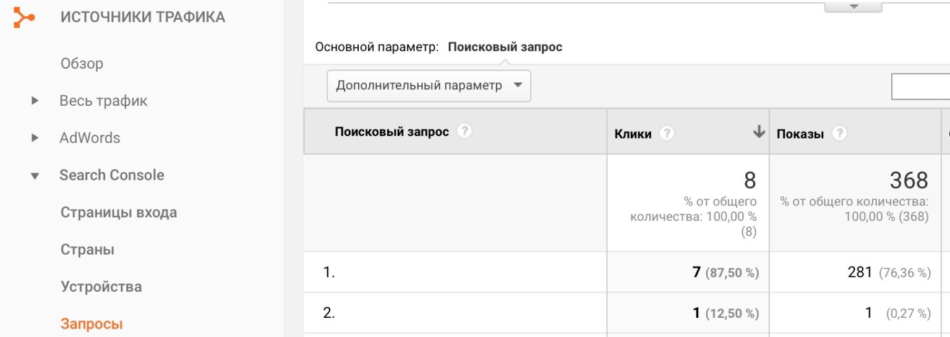Open the Дополнительный параметр dropdown

[429, 85]
